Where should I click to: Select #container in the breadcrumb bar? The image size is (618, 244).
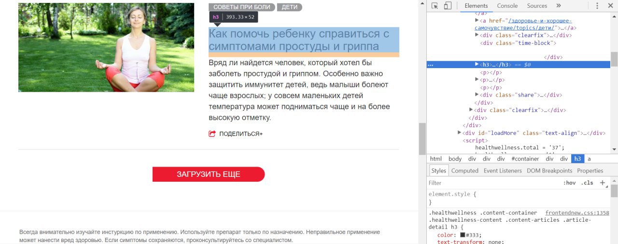pos(525,158)
